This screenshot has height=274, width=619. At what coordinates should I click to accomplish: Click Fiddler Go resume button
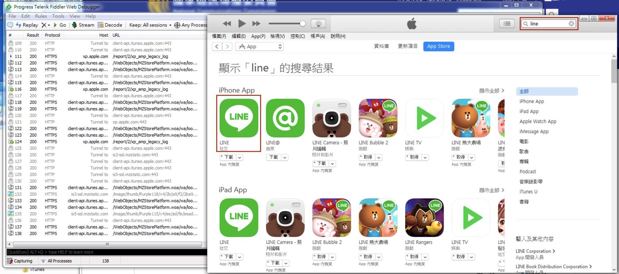(60, 25)
